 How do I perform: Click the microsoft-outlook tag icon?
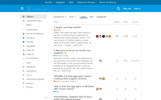(24, 79)
